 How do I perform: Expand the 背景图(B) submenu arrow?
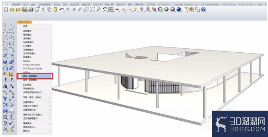pos(50,123)
